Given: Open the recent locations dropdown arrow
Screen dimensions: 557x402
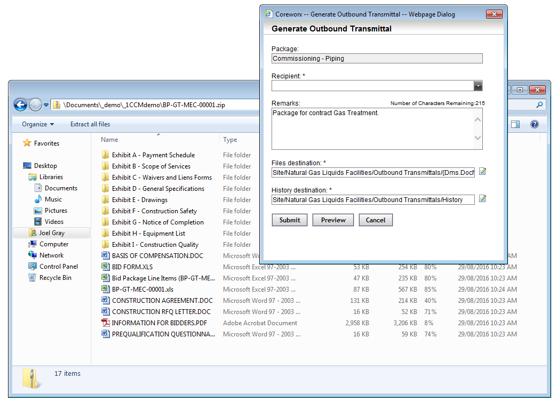Looking at the screenshot, I should tap(46, 104).
